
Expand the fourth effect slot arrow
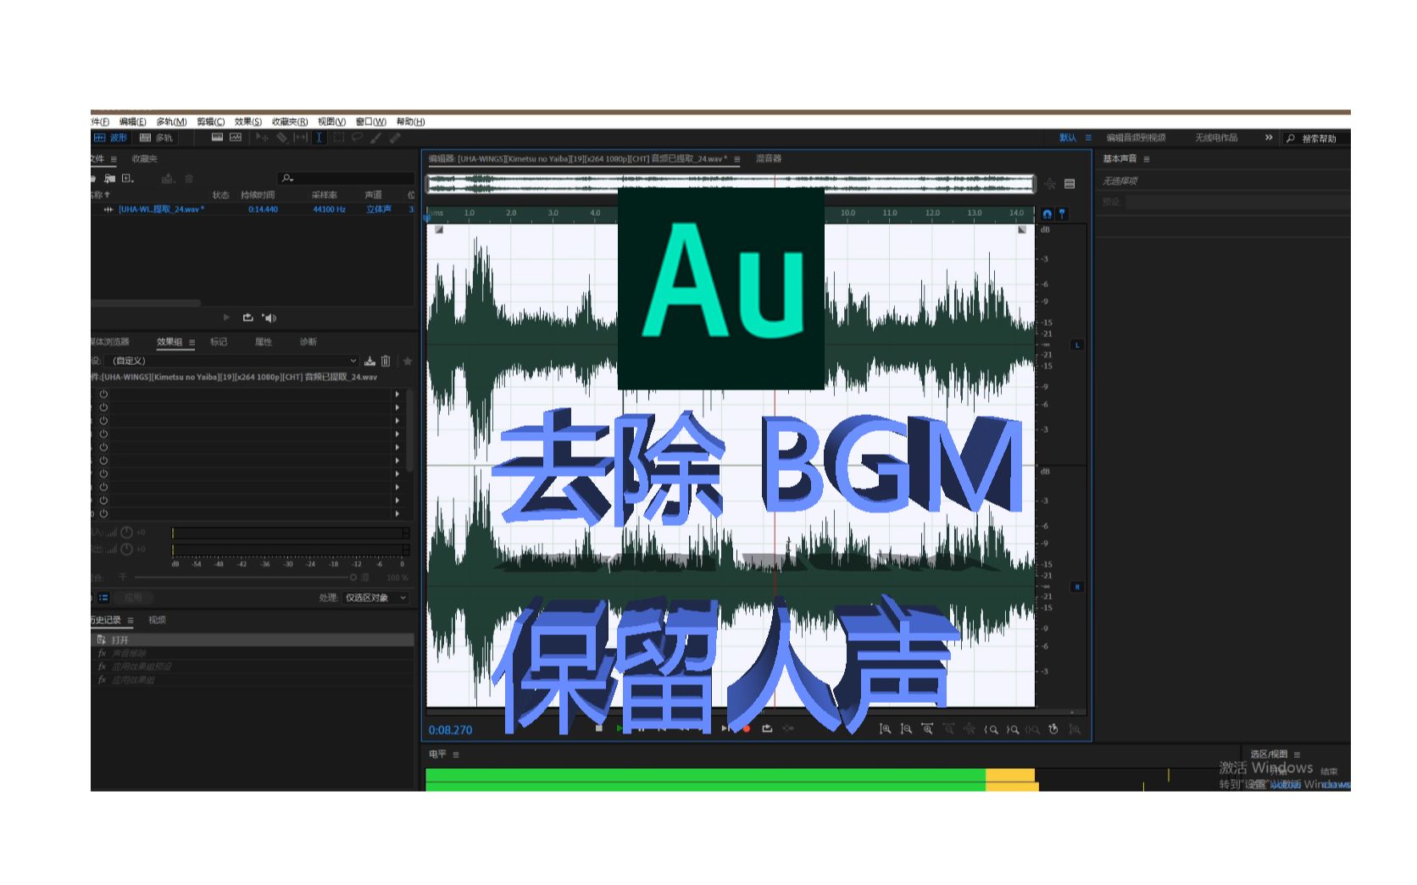tap(397, 434)
